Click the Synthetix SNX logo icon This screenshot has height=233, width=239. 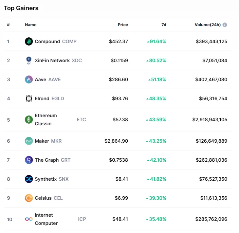click(x=29, y=179)
